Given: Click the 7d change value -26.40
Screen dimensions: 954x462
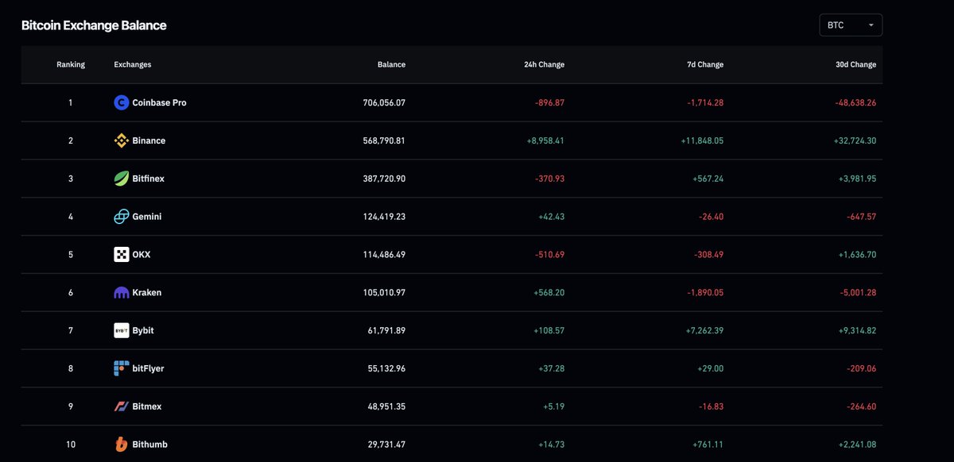Looking at the screenshot, I should coord(711,217).
